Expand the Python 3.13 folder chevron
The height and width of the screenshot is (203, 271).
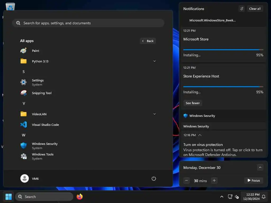point(155,61)
